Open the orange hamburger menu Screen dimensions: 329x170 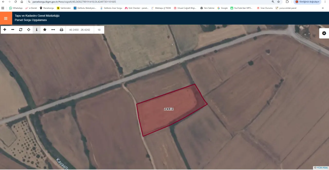tap(6, 18)
